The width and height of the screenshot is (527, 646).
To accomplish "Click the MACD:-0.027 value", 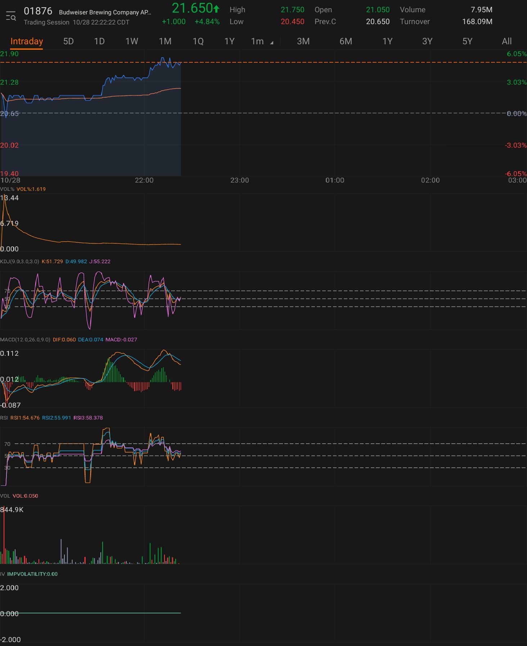I will (121, 340).
